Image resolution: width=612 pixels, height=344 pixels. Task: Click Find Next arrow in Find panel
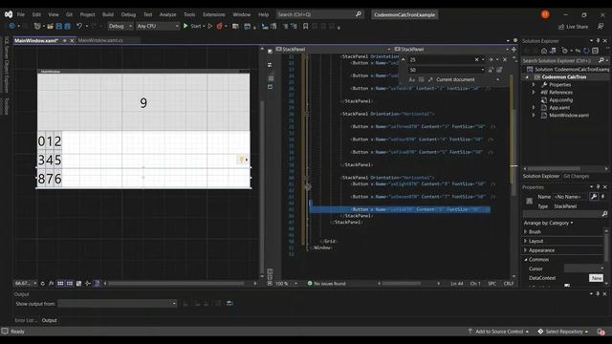[x=491, y=59]
